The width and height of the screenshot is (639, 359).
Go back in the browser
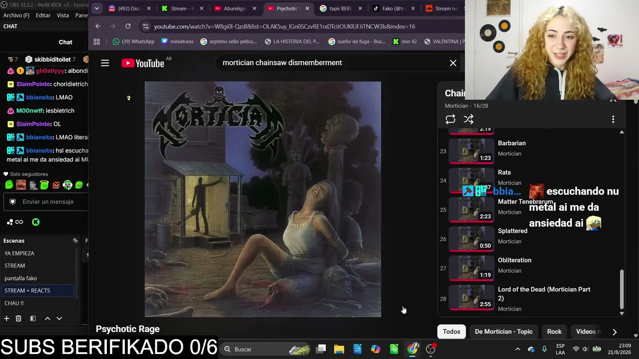pos(98,26)
